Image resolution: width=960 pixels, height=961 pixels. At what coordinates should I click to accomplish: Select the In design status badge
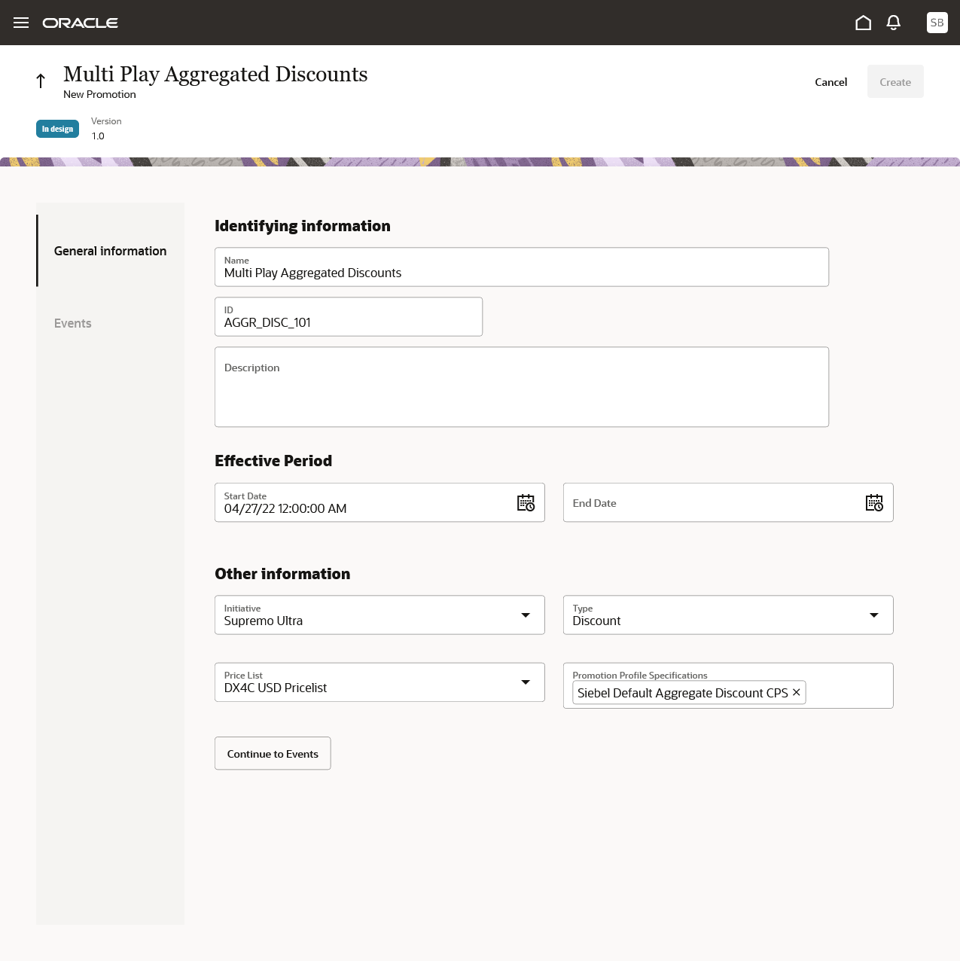(x=57, y=129)
